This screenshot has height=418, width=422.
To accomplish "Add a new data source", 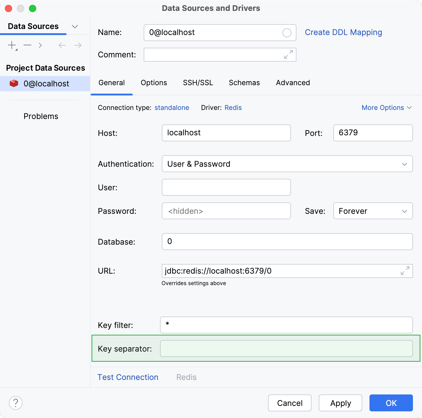I will click(11, 45).
